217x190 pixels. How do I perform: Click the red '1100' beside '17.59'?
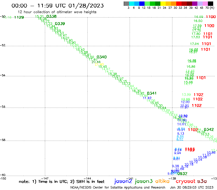pyautogui.click(x=209, y=26)
